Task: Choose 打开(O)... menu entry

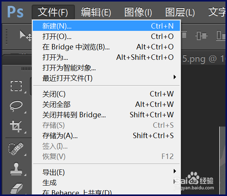Action: [x=106, y=36]
